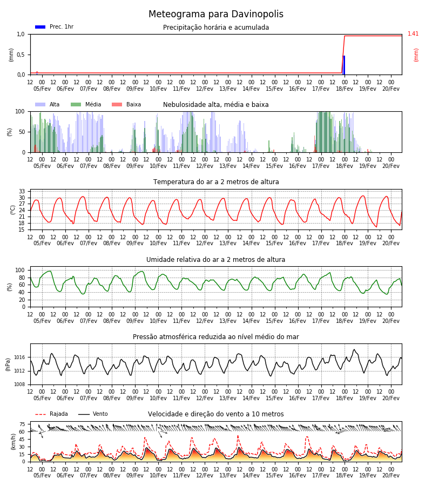Click the 12/Fev label under the humidity chart
The image size is (432, 486).
click(205, 321)
